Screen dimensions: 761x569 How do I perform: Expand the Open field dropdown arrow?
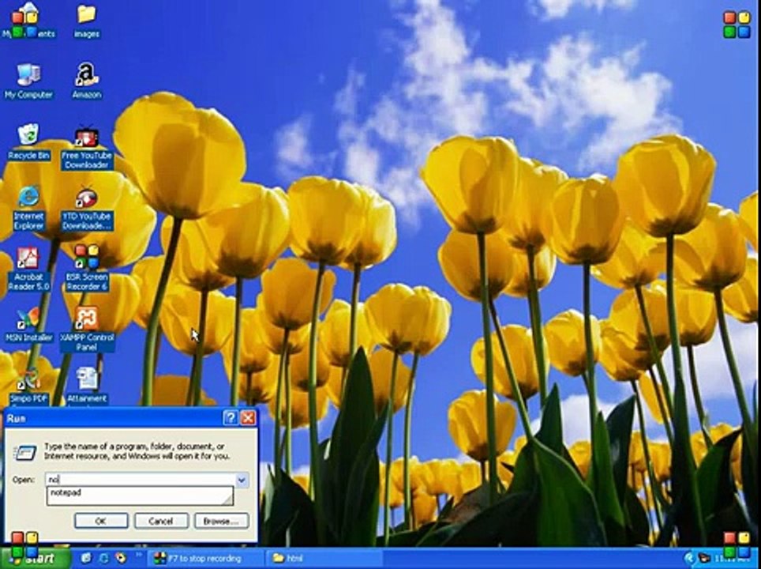[x=242, y=480]
